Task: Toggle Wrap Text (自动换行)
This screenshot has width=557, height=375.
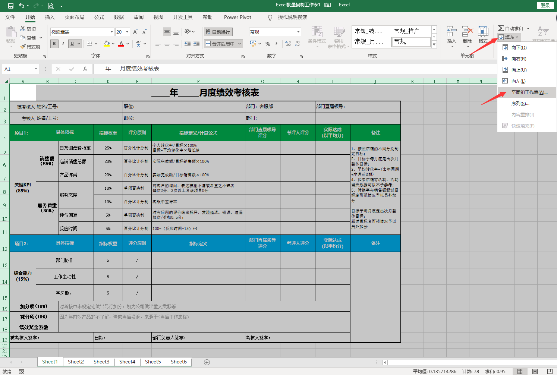Action: pyautogui.click(x=218, y=32)
